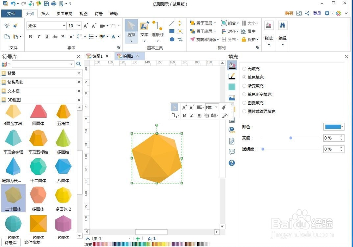
Task: Click the 购买 purchase link
Action: [288, 13]
